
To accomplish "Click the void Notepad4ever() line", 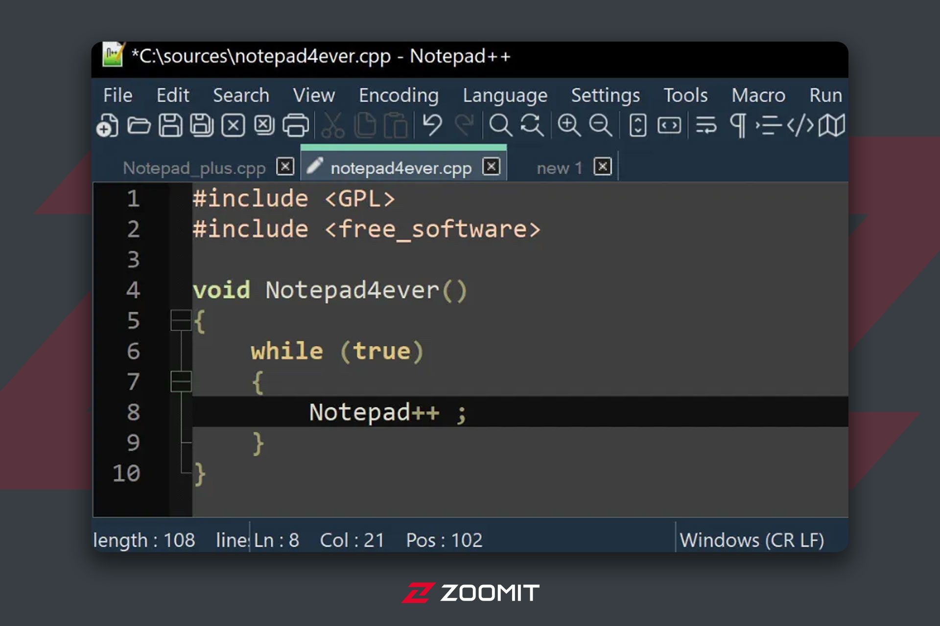I will point(330,291).
